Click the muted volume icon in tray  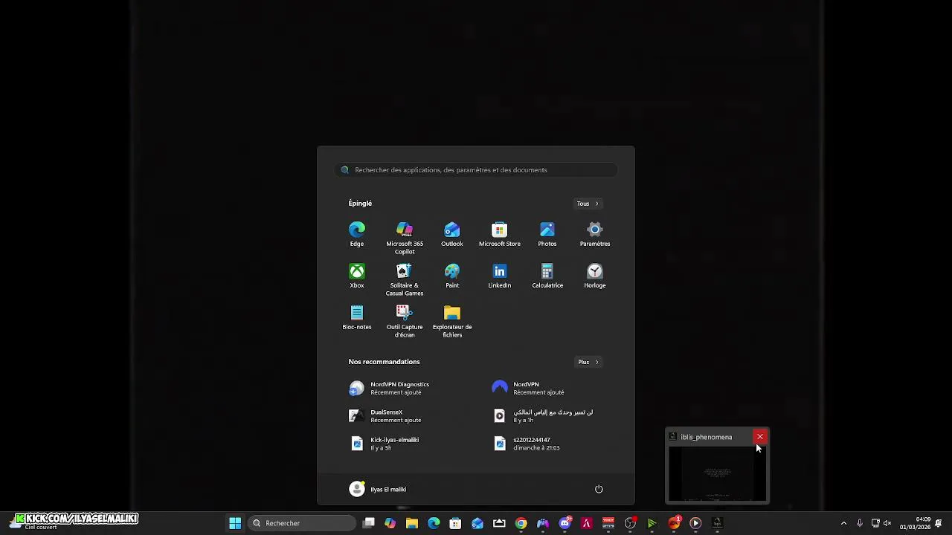coord(887,523)
